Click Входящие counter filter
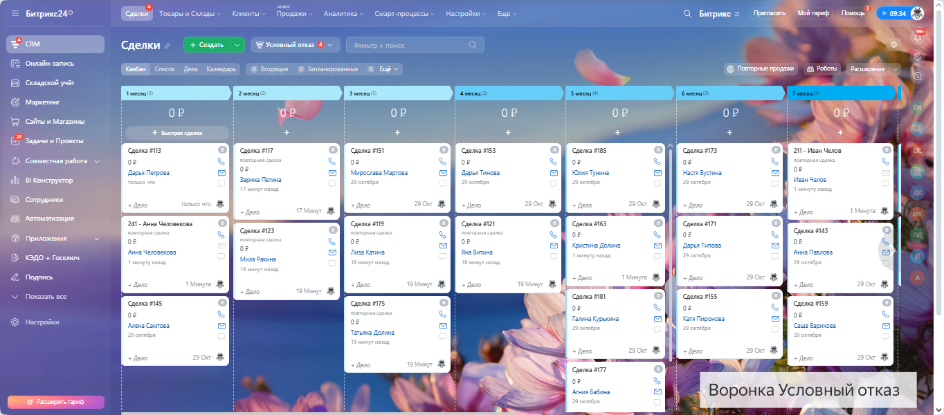The width and height of the screenshot is (944, 415). tap(270, 69)
